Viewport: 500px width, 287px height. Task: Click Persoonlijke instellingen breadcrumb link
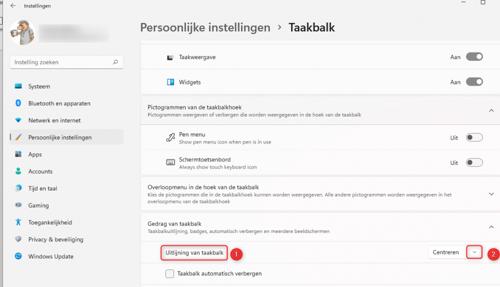click(x=205, y=27)
